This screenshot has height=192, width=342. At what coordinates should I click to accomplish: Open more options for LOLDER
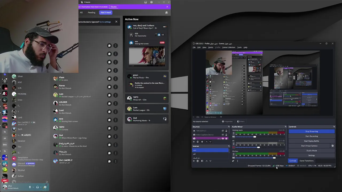coord(115,103)
